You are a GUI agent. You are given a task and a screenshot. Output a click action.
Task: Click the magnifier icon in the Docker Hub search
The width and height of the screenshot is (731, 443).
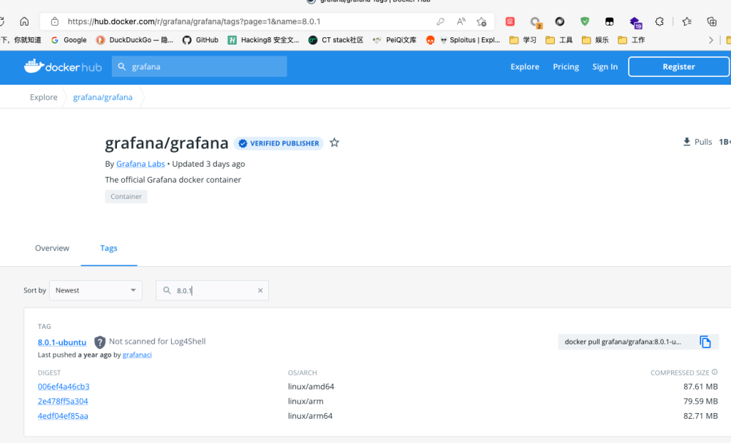(121, 67)
